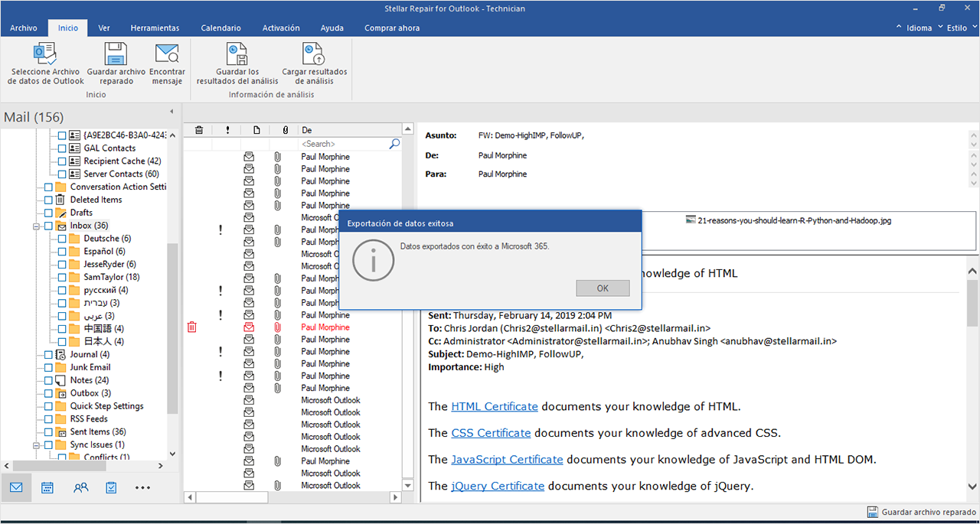Open the Archivo menu
This screenshot has height=524, width=980.
(24, 28)
